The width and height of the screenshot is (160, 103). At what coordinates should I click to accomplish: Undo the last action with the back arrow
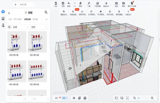point(69,4)
